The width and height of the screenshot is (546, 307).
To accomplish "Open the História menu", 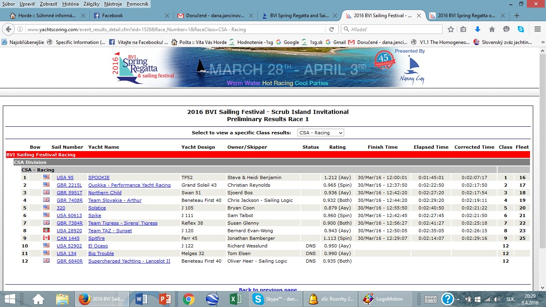I will (x=70, y=4).
